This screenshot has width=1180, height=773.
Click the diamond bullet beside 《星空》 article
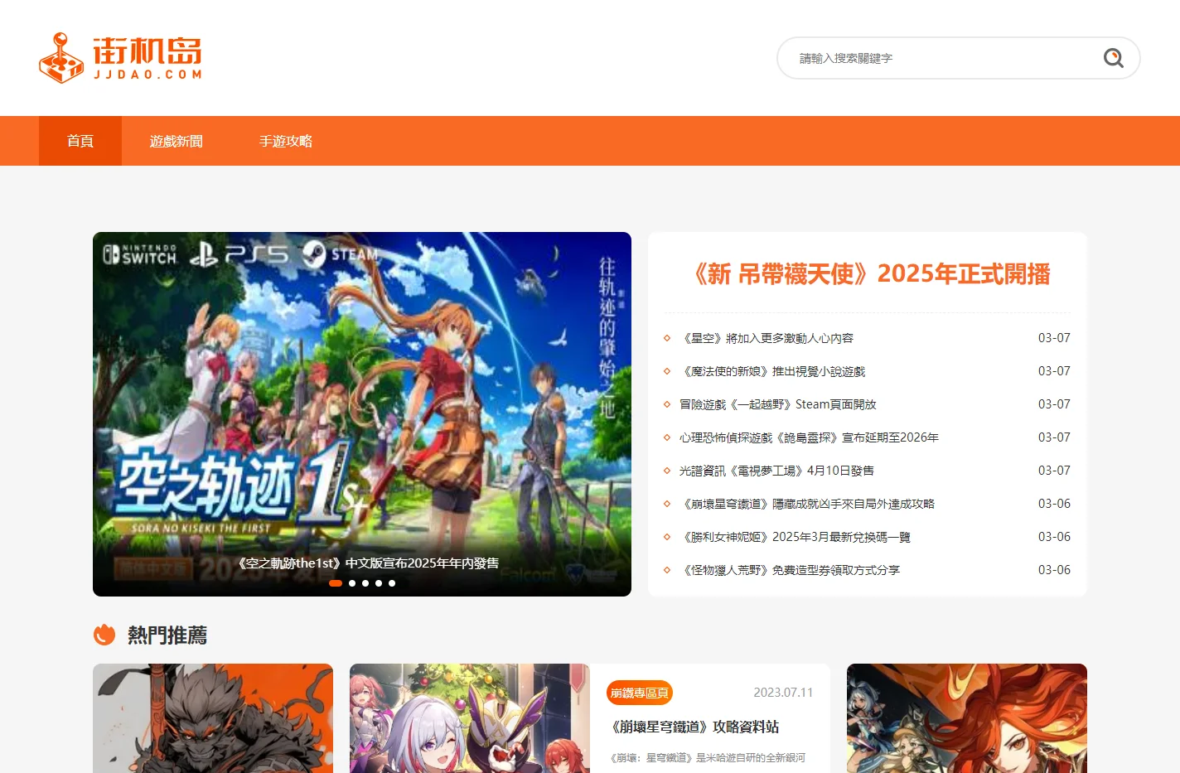pyautogui.click(x=667, y=338)
